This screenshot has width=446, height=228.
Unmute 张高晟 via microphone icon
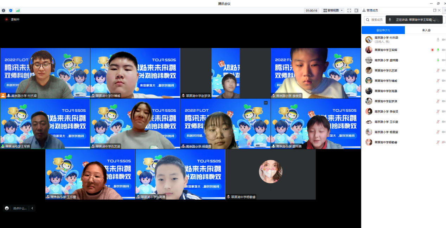click(438, 91)
